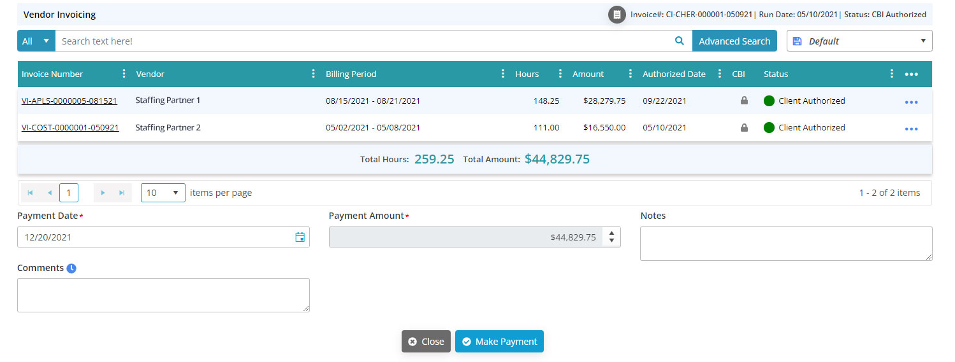The height and width of the screenshot is (362, 955).
Task: Open invoice VI-APLS-0000005-081521 link
Action: tap(69, 101)
